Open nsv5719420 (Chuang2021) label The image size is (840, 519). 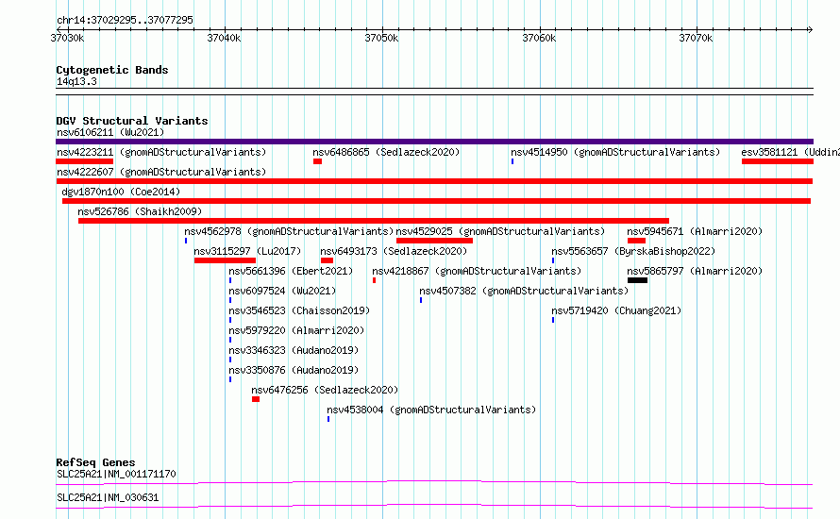click(x=616, y=310)
